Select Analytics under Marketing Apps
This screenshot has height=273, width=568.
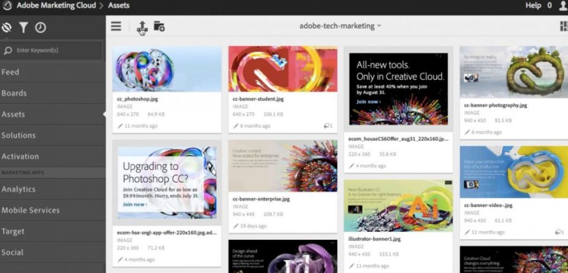[x=18, y=190]
